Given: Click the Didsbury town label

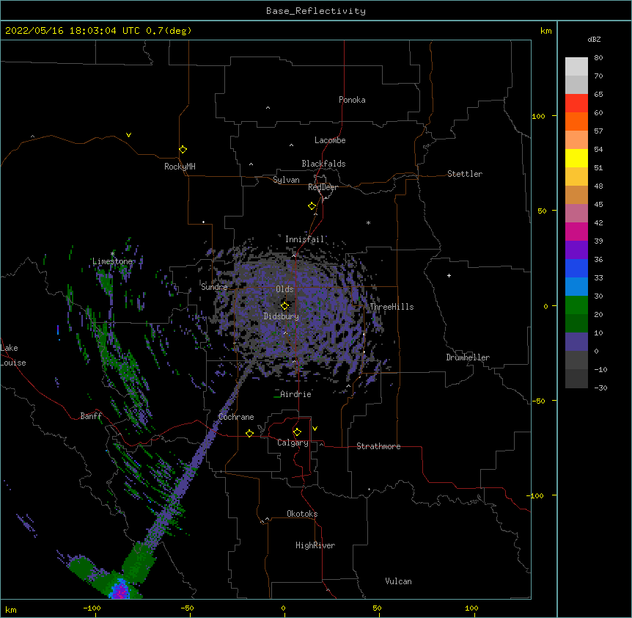Looking at the screenshot, I should (x=282, y=316).
